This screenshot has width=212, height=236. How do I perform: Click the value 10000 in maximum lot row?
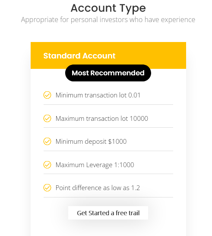(x=139, y=119)
